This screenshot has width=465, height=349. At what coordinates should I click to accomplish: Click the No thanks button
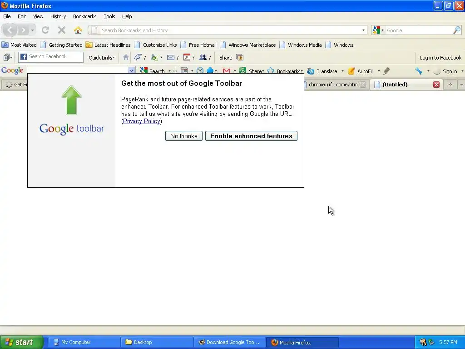(x=184, y=136)
